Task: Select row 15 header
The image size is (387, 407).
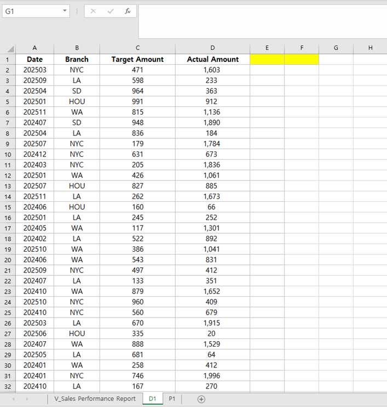Action: pyautogui.click(x=8, y=207)
